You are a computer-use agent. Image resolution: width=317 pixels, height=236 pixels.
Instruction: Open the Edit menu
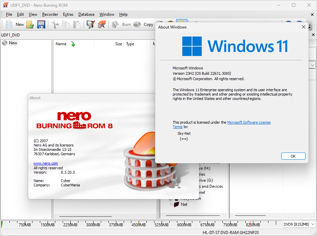tap(20, 14)
